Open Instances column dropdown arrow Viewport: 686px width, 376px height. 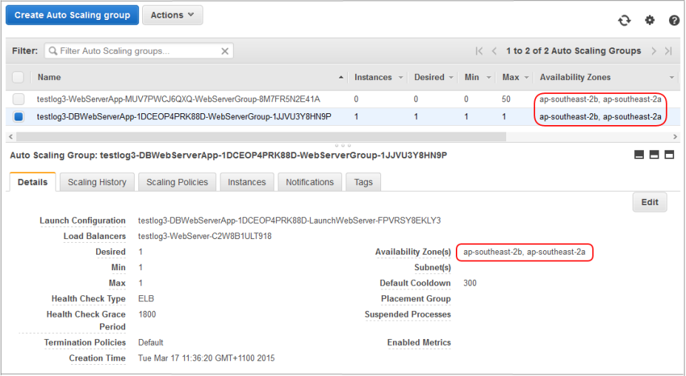400,78
